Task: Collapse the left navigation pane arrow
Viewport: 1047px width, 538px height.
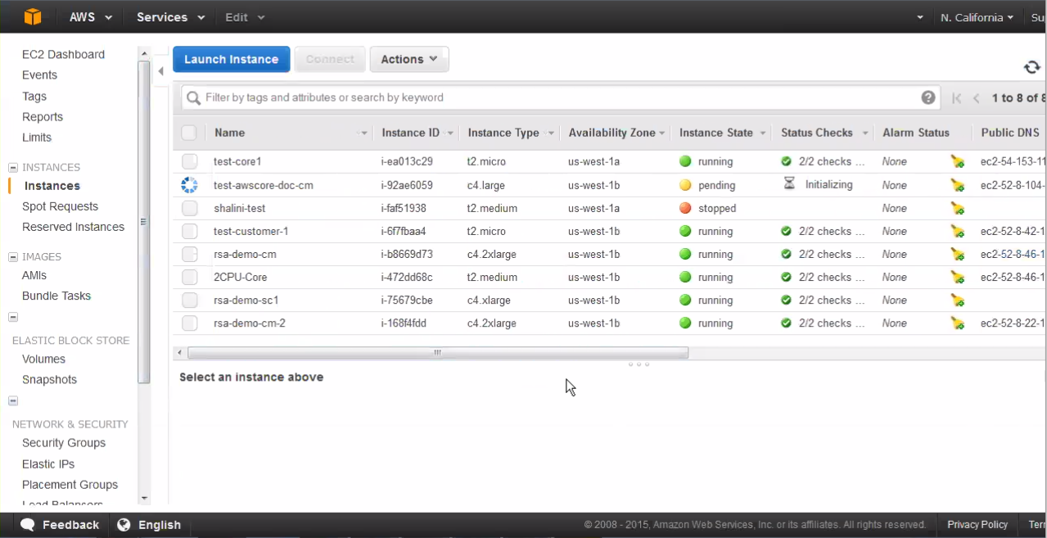Action: click(161, 71)
